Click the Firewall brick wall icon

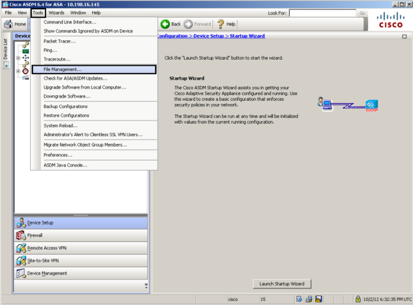click(x=21, y=235)
